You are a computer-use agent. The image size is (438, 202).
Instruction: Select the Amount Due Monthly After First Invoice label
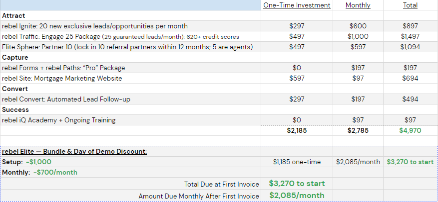pos(199,196)
